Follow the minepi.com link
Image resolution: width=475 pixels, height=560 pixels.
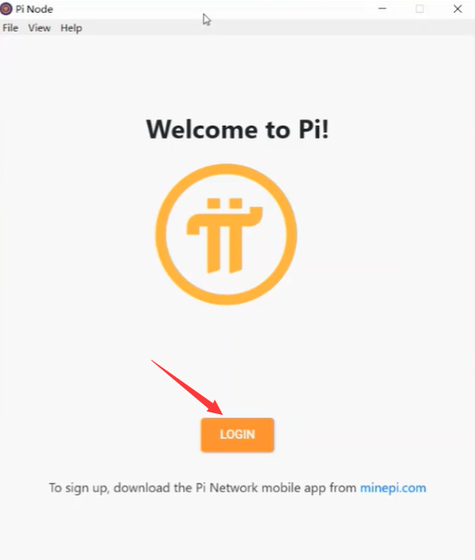tap(393, 488)
